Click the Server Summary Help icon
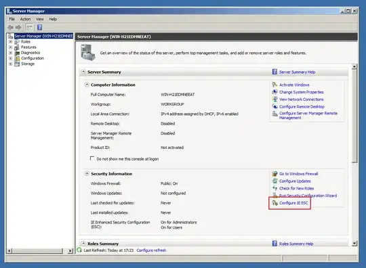This screenshot has height=268, width=366. 274,72
